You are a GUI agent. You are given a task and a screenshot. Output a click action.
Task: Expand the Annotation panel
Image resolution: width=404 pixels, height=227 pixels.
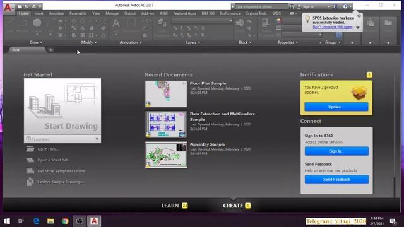coord(131,42)
